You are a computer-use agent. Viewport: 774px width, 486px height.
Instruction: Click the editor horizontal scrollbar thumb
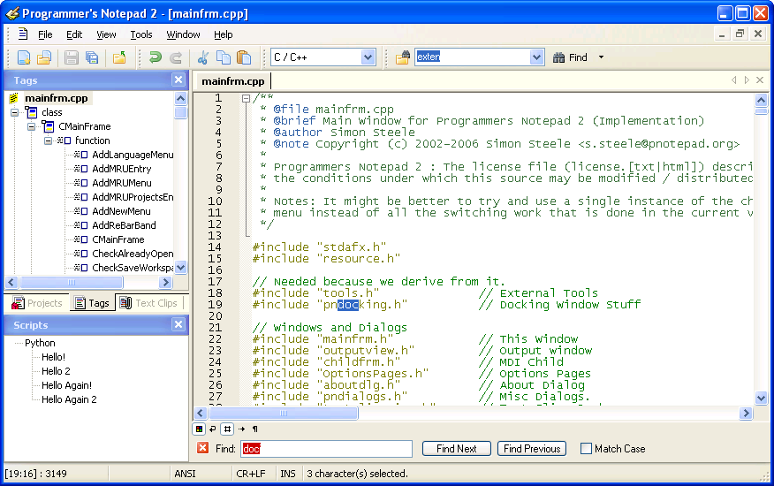pos(284,413)
